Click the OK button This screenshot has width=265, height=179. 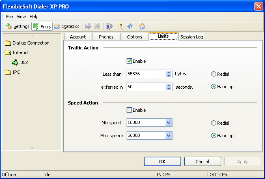click(162, 162)
